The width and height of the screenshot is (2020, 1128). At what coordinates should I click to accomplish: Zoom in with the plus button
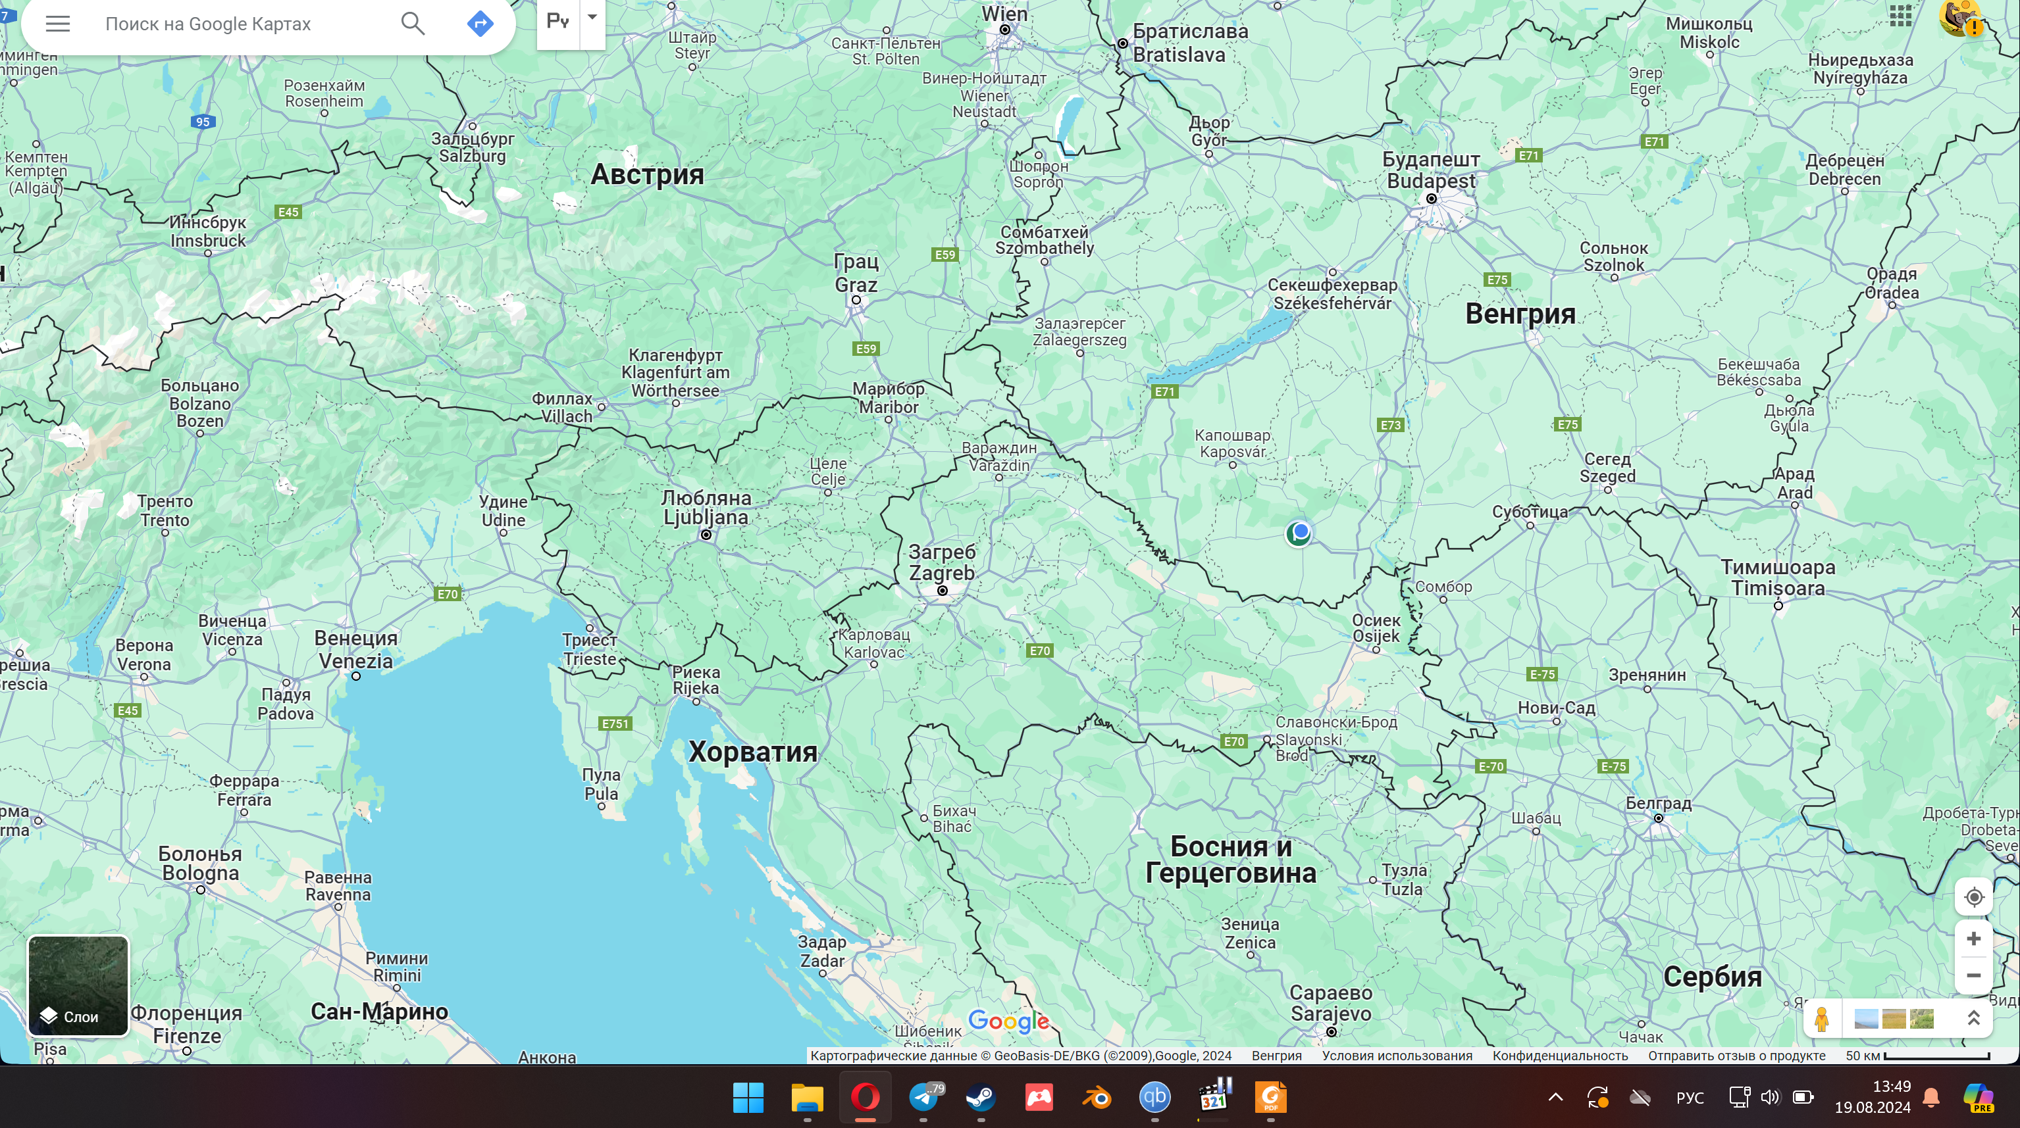tap(1973, 939)
